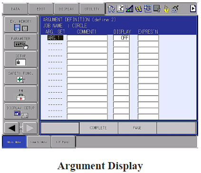Screen dimensions: 201x173
Task: Open the DISPLAY menu
Action: point(67,9)
